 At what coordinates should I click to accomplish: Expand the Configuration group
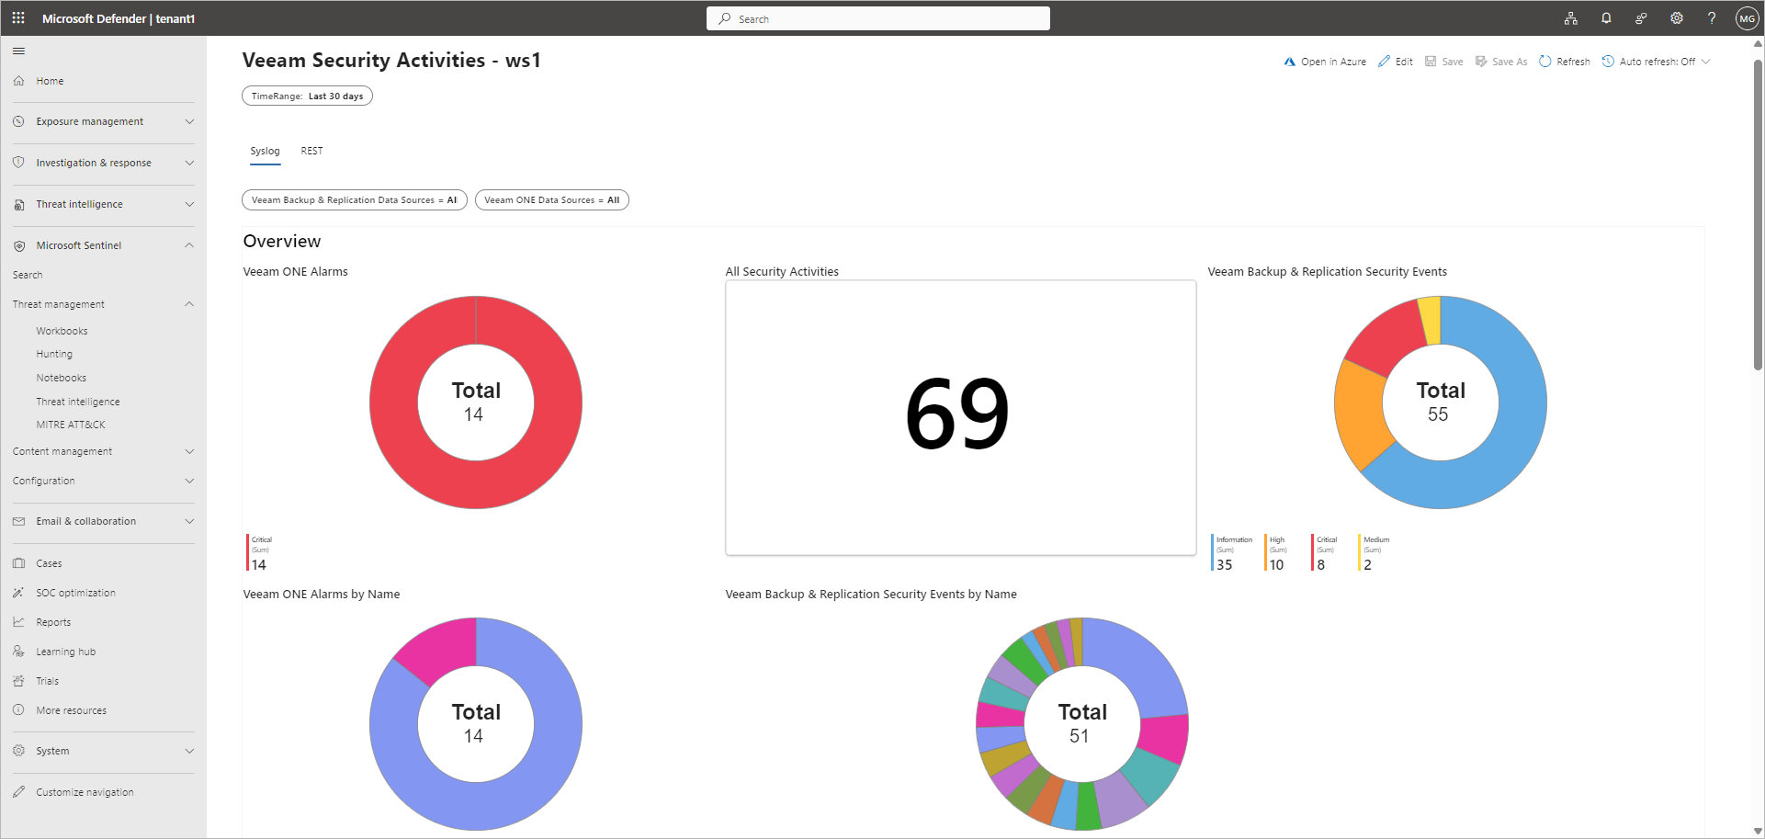(x=189, y=481)
